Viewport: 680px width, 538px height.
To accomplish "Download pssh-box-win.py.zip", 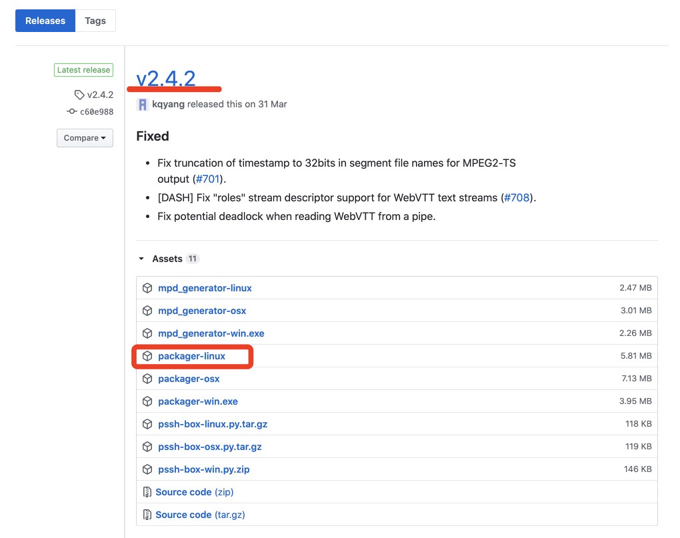I will pos(204,469).
